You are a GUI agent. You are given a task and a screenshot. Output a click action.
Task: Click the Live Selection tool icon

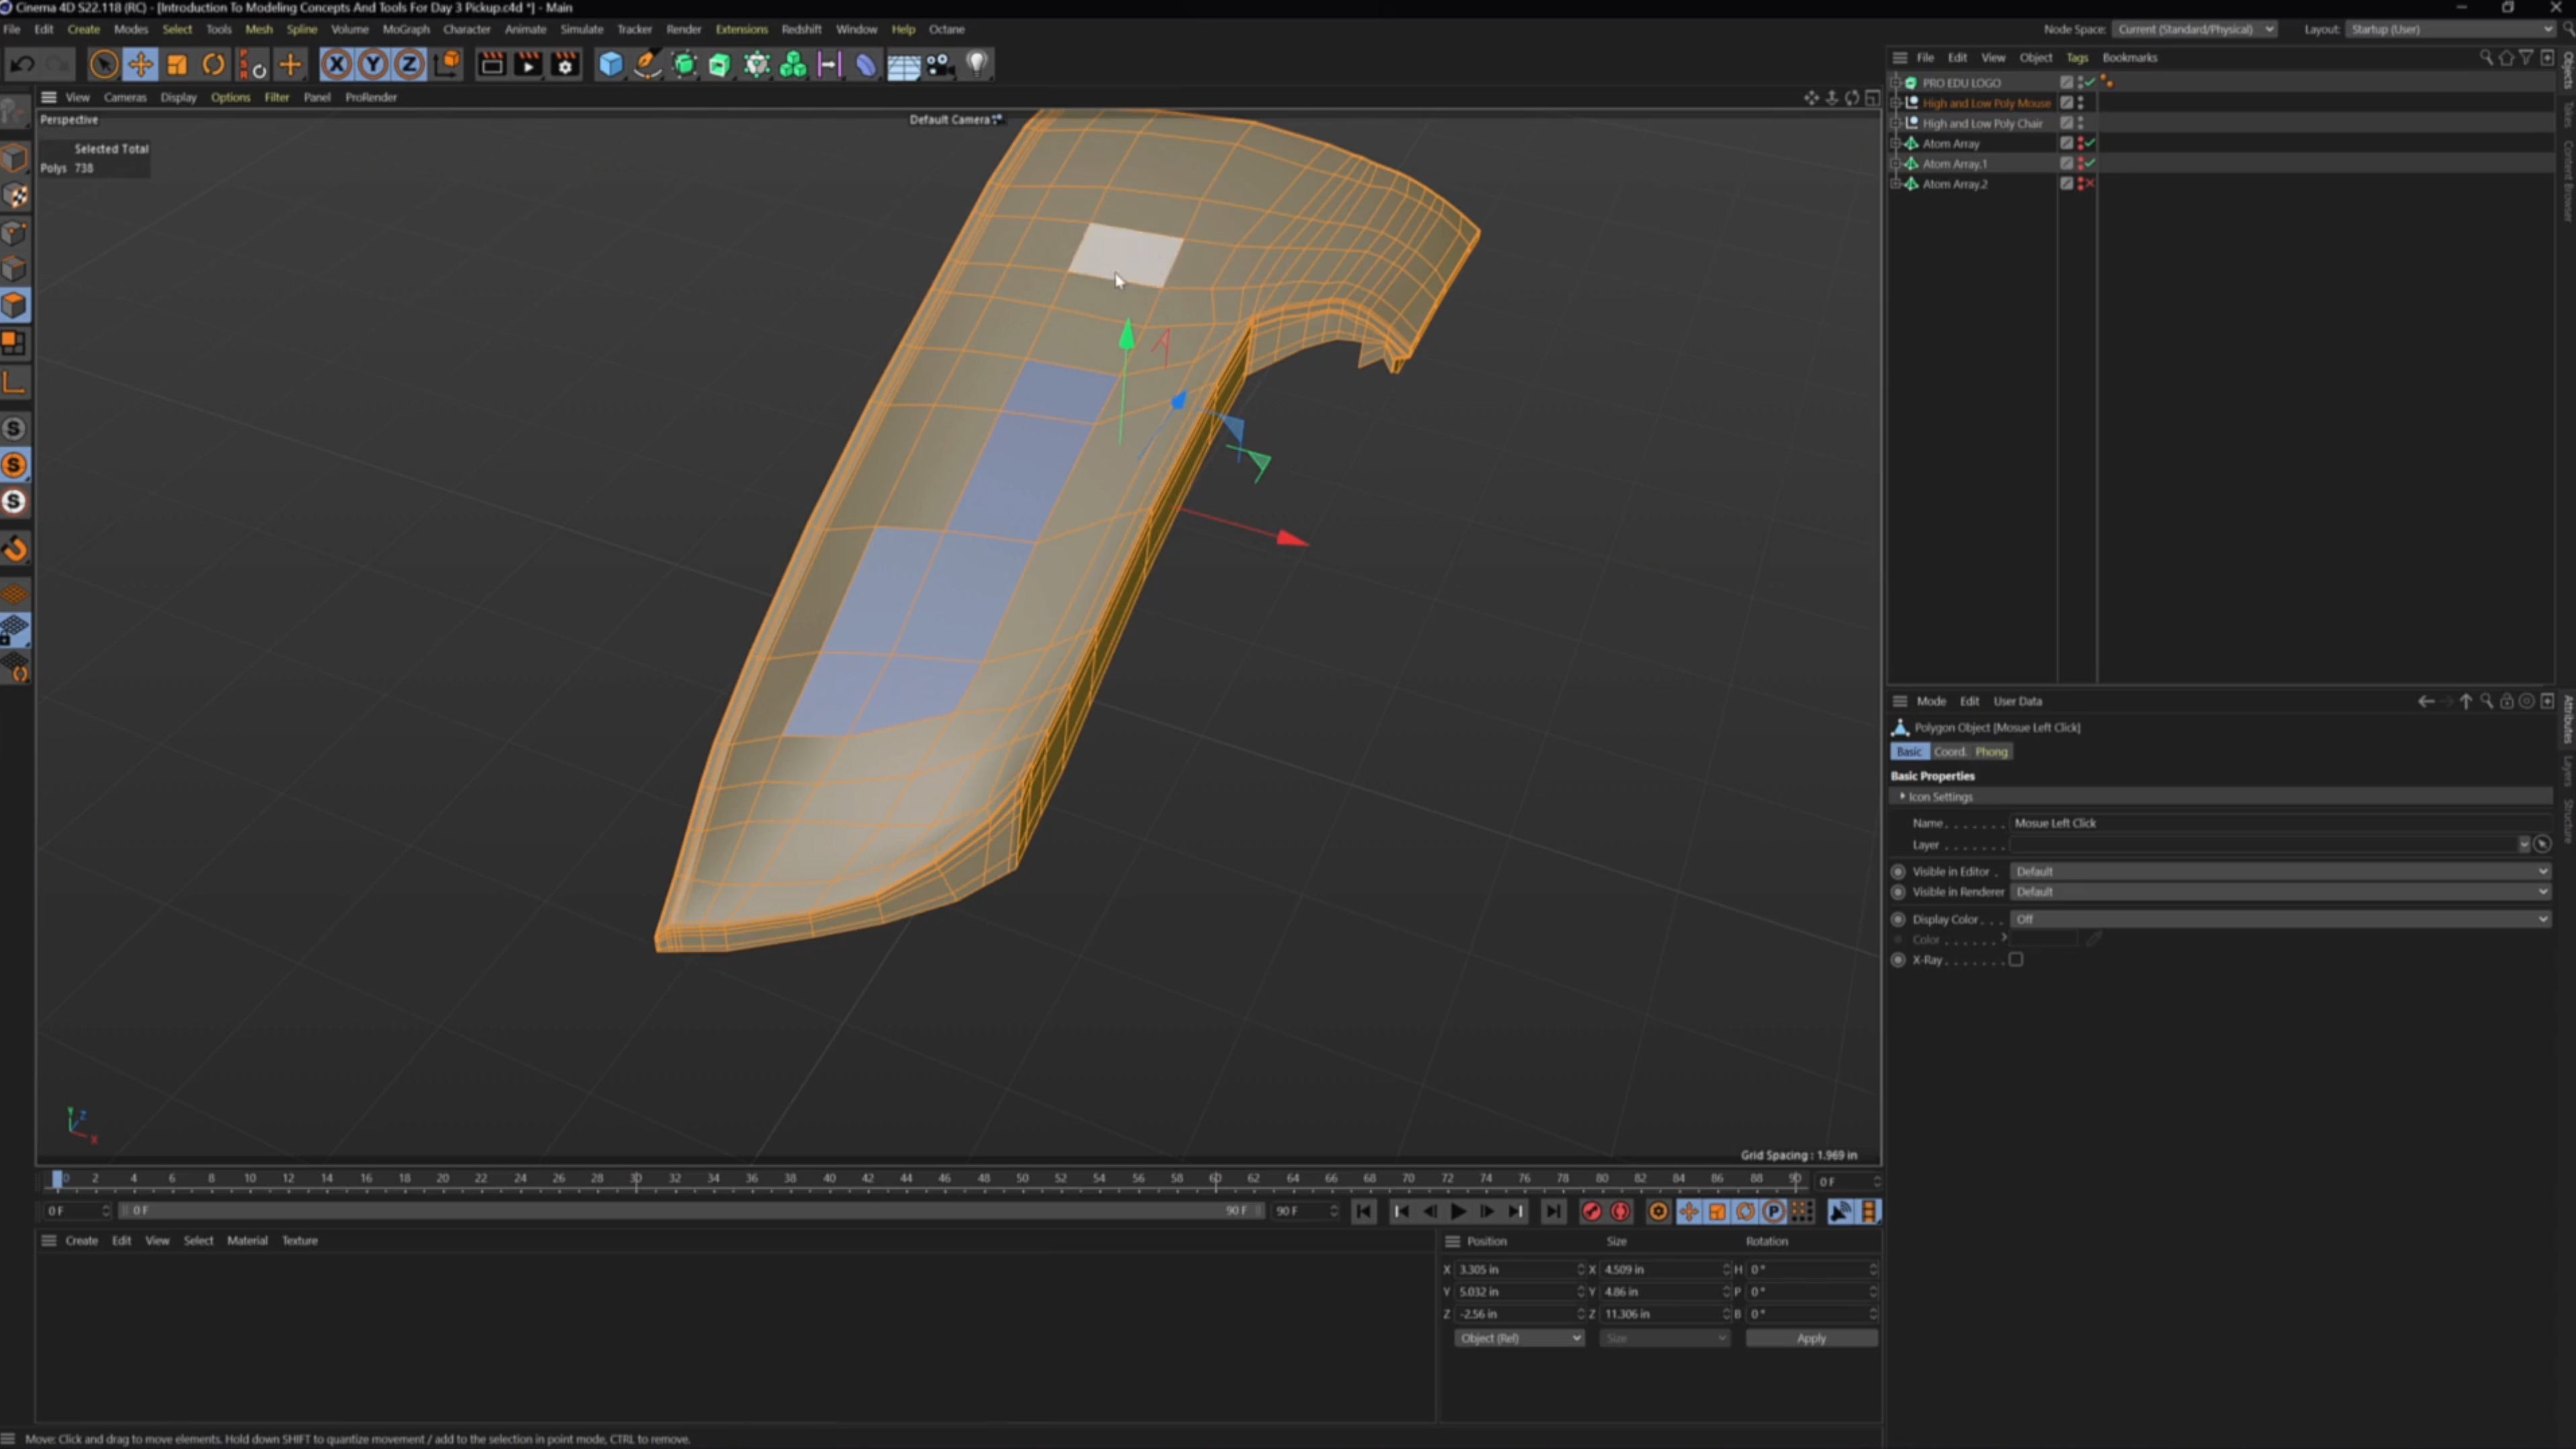coord(103,65)
